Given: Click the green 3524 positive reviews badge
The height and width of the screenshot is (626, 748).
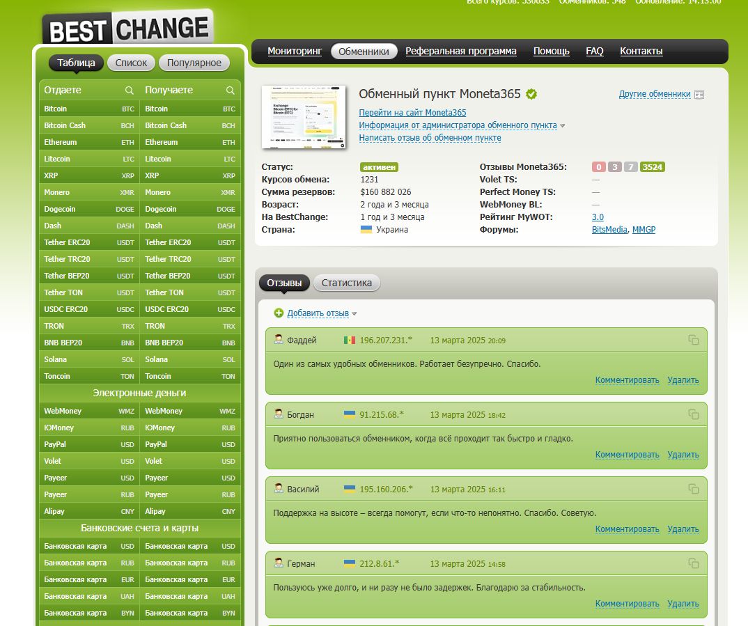Looking at the screenshot, I should pos(652,167).
